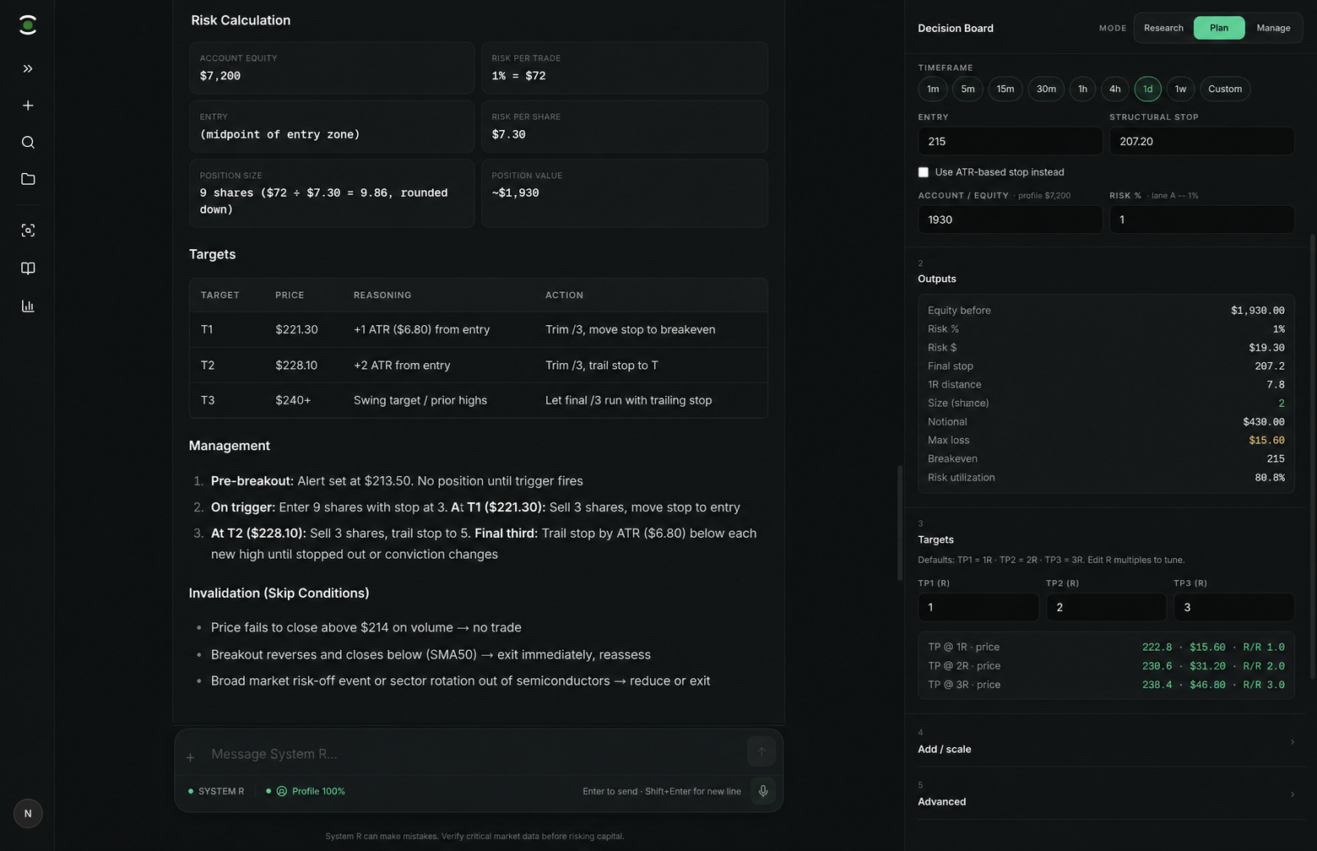Click the attachment plus icon in message box
1317x851 pixels.
coord(190,757)
